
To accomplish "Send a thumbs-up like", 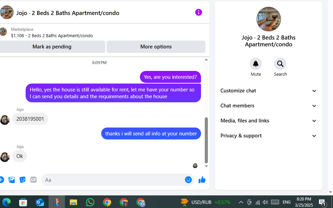I will [x=202, y=180].
